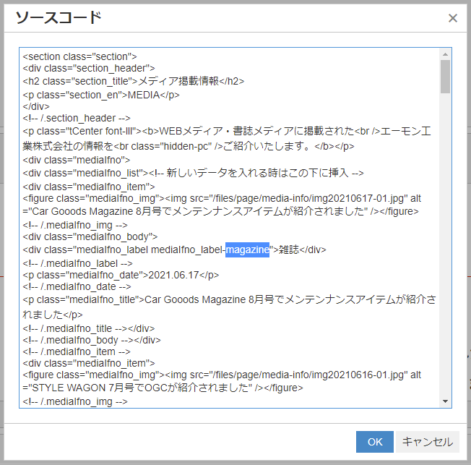Click the ソースコード dialog title

pyautogui.click(x=59, y=18)
